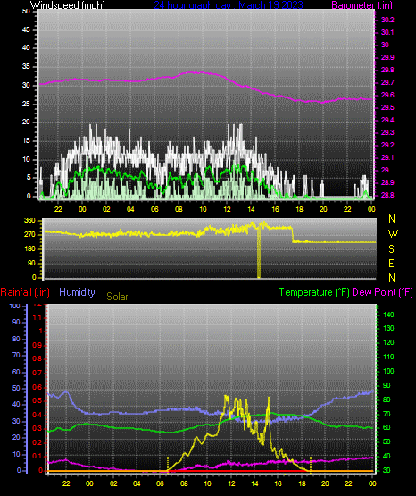Click the yellow vertical spike in wind direction graph

click(x=259, y=251)
